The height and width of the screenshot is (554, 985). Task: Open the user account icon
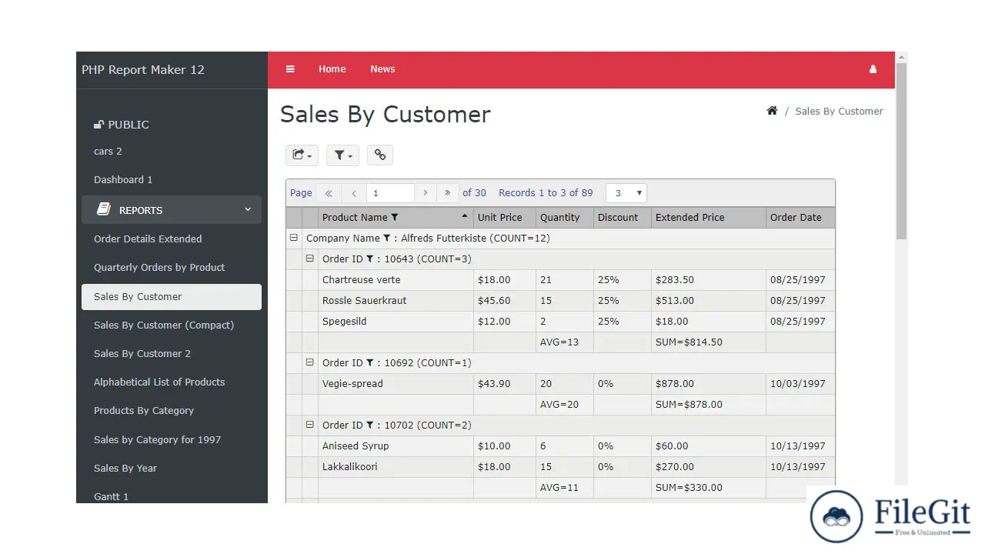coord(873,69)
